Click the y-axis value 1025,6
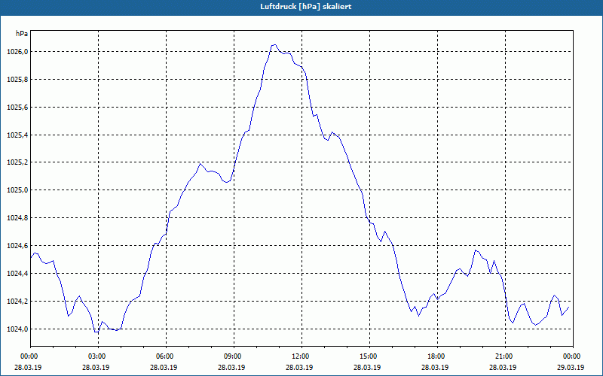 tap(17, 108)
